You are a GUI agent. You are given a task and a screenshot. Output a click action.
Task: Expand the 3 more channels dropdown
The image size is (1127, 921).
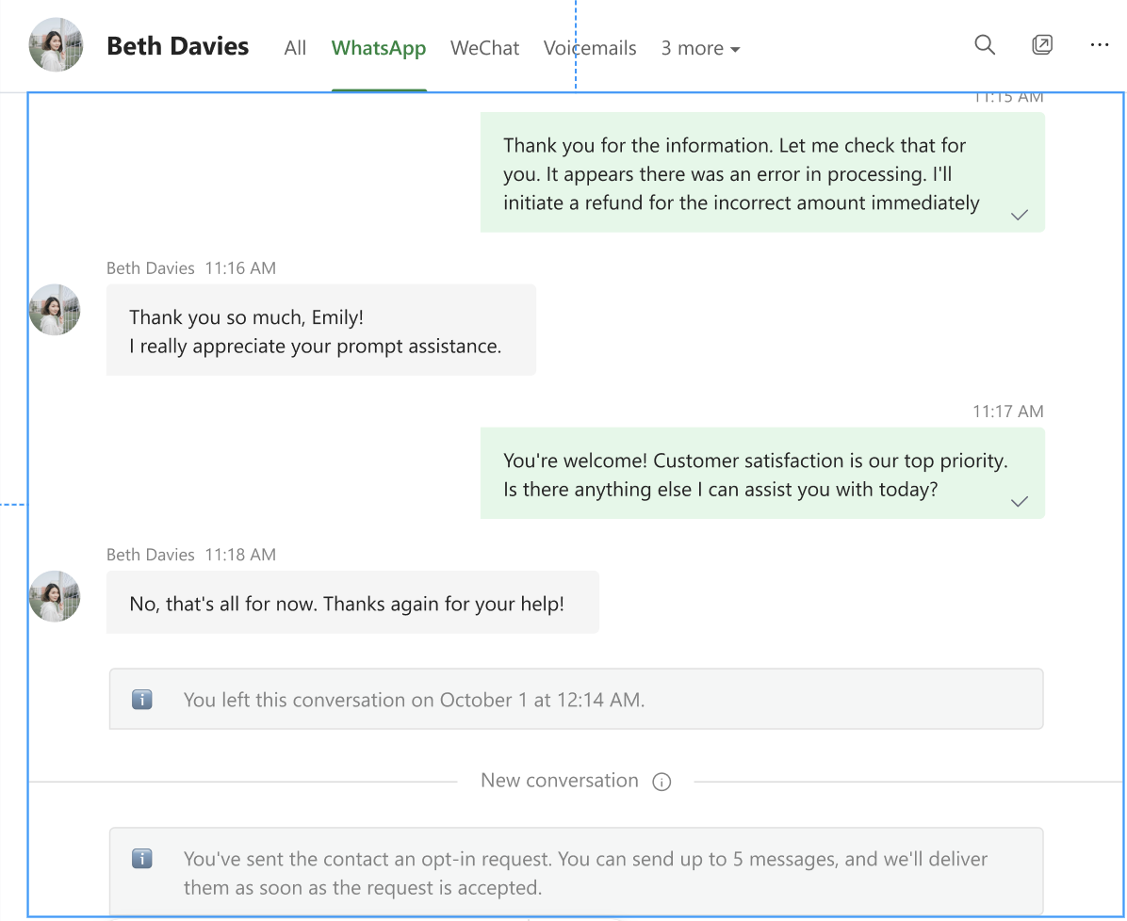[700, 48]
